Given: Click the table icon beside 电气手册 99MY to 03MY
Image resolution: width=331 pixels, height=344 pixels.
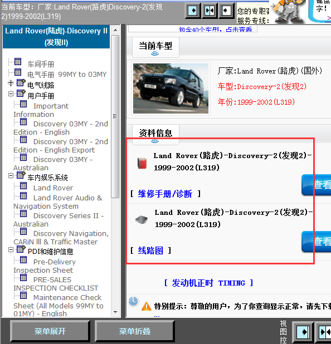Looking at the screenshot, I should point(18,72).
